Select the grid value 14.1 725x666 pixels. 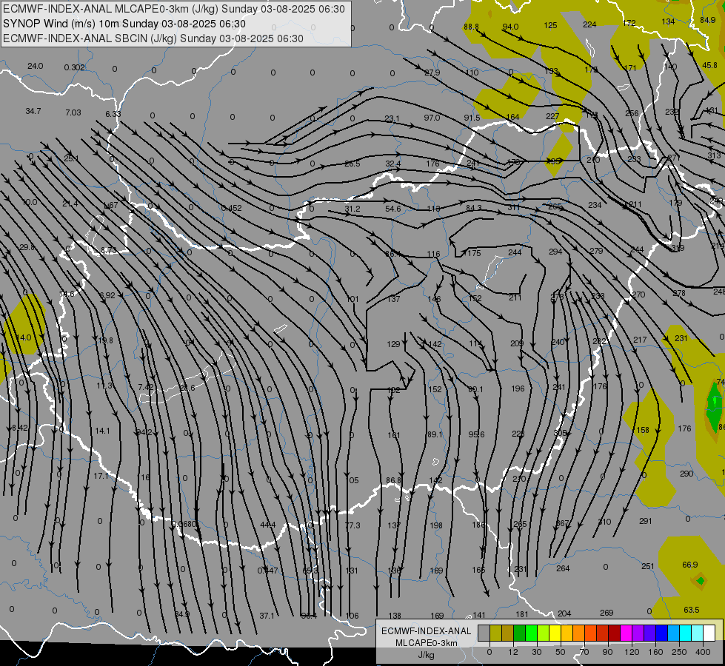tap(102, 431)
